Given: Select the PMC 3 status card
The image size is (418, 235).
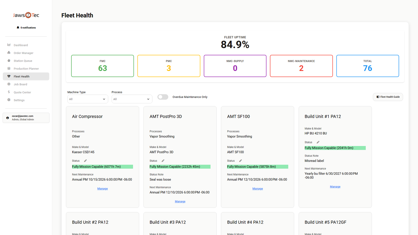Looking at the screenshot, I should pos(169,66).
